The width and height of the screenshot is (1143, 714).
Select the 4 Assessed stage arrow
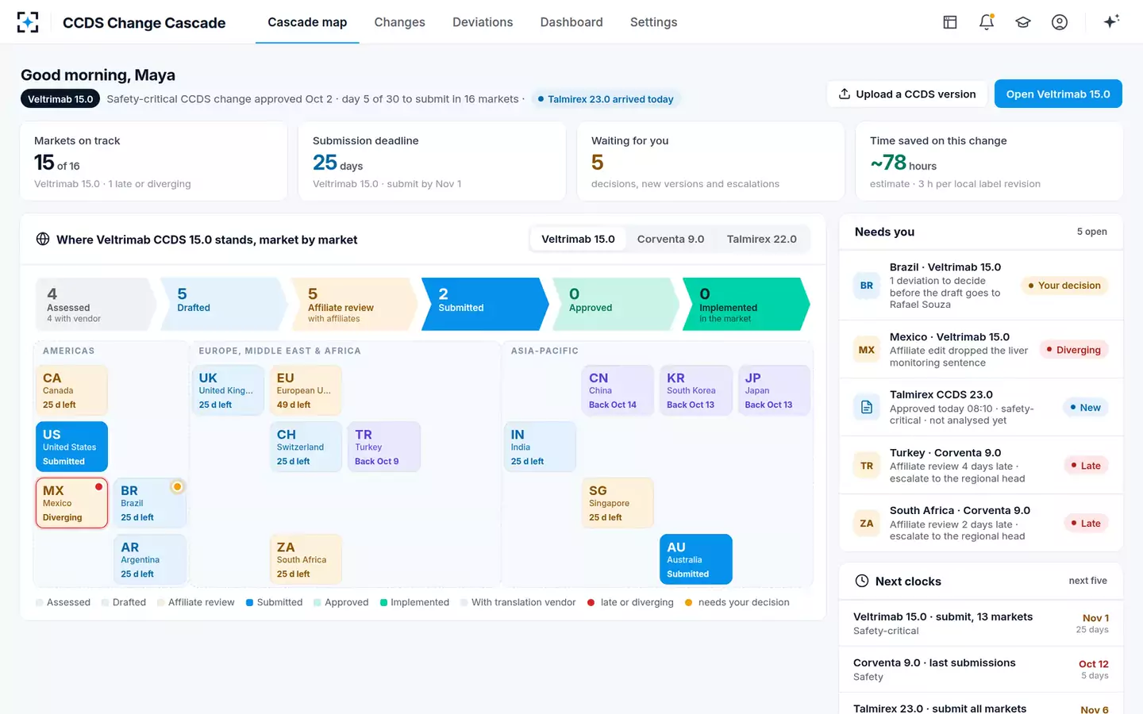[95, 304]
